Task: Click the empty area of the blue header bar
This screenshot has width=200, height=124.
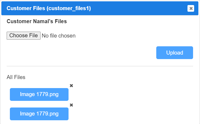Action: (x=139, y=9)
